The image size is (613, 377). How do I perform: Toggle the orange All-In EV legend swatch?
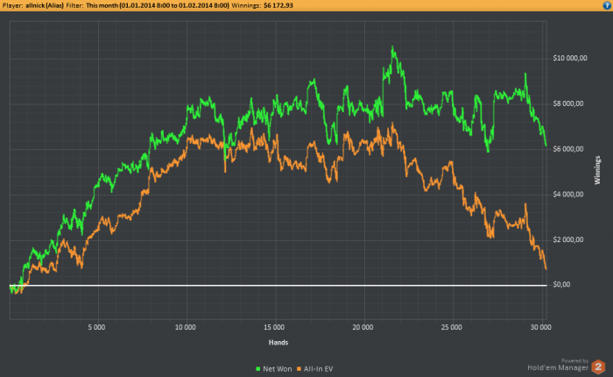click(299, 369)
